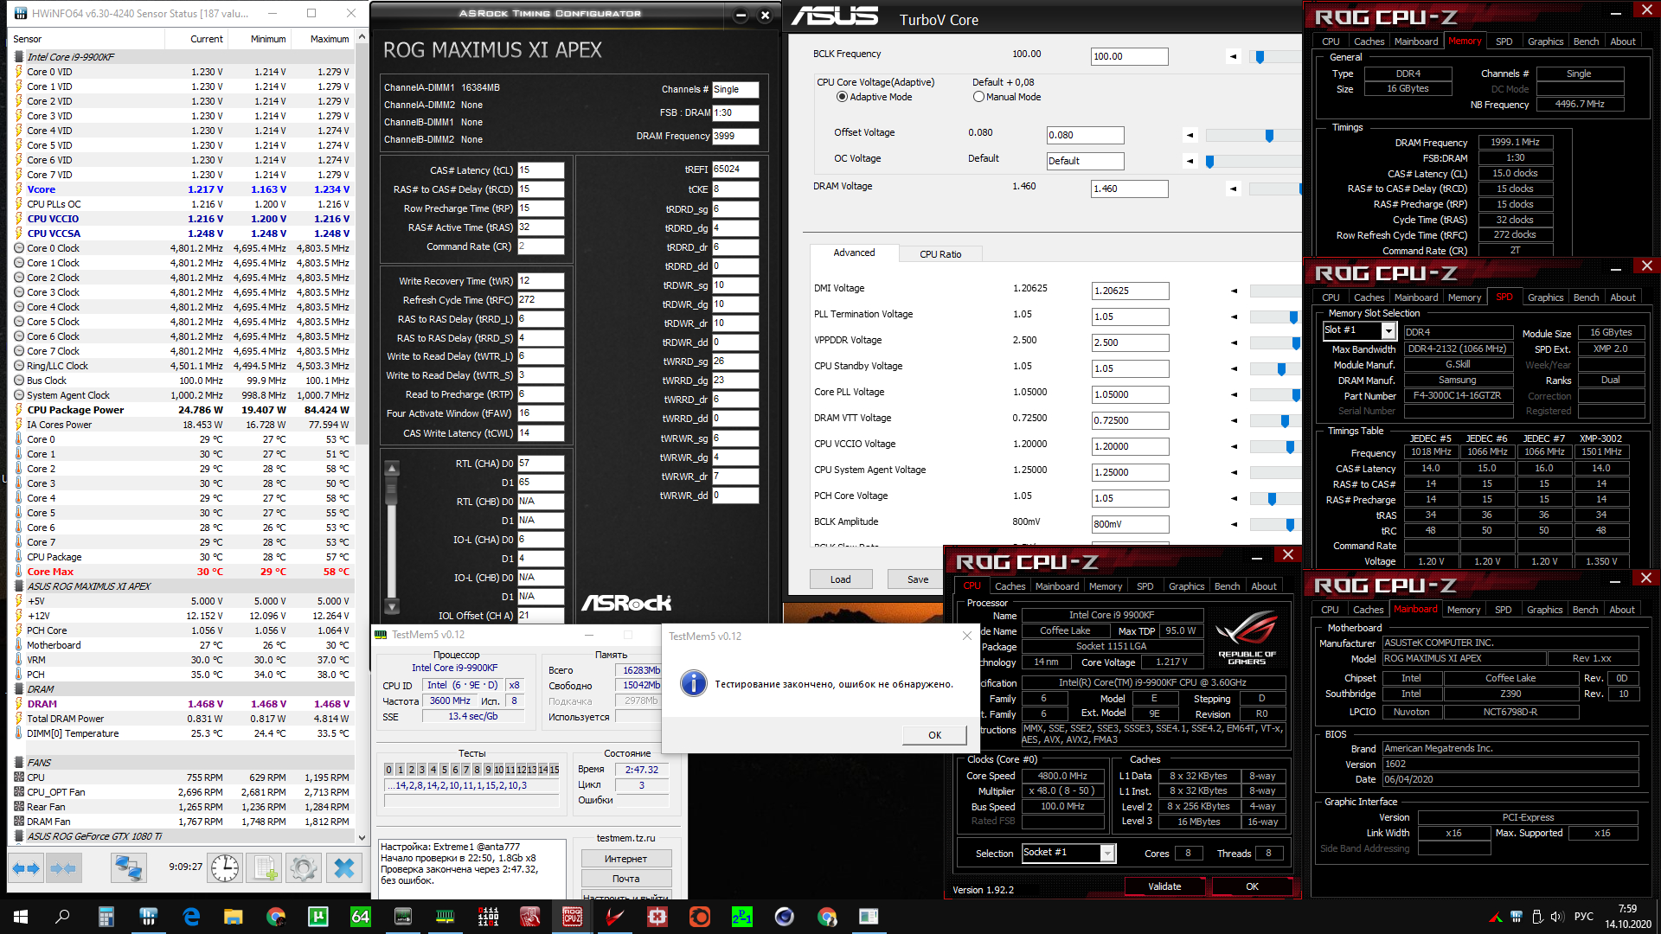The image size is (1661, 934).
Task: Click Validate button in CPU-Z
Action: coord(1164,886)
